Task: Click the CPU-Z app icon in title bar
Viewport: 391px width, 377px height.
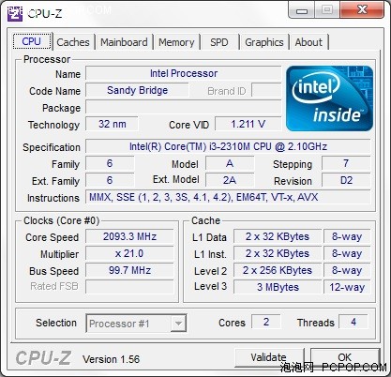Action: click(15, 13)
